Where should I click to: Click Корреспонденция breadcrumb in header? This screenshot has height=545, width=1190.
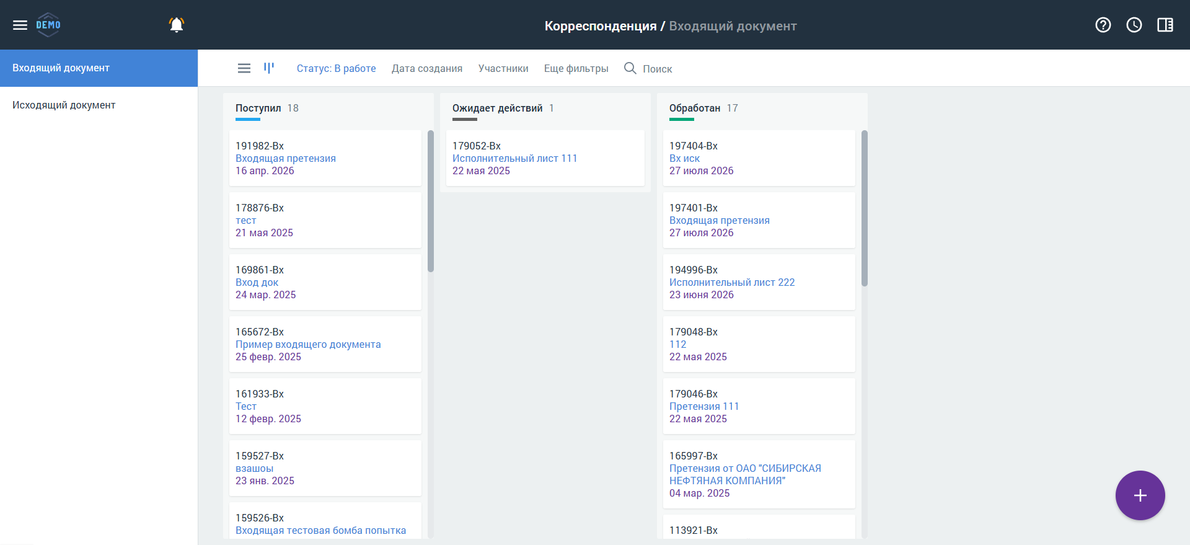tap(601, 26)
